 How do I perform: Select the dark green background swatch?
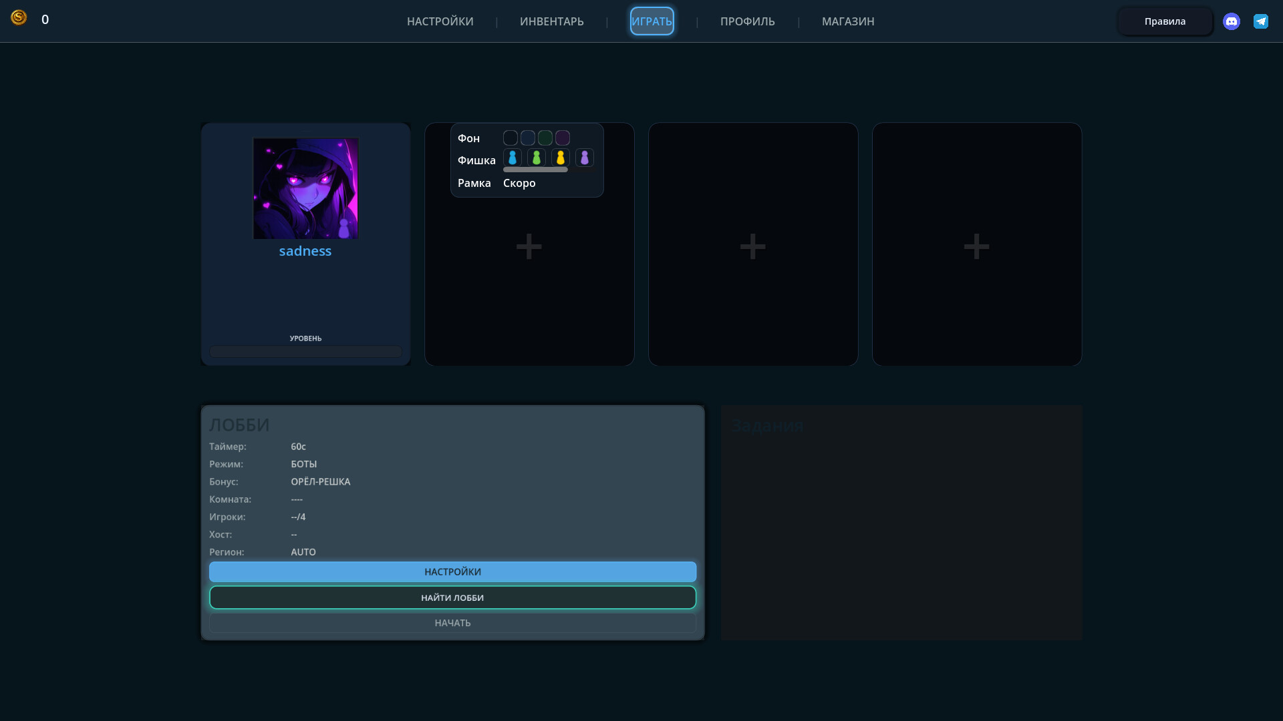click(x=545, y=138)
